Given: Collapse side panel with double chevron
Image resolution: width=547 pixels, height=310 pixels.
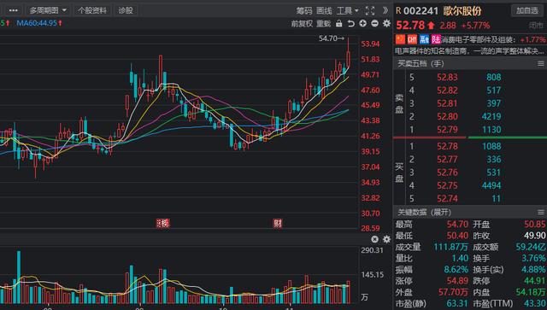Looking at the screenshot, I should pyautogui.click(x=385, y=10).
